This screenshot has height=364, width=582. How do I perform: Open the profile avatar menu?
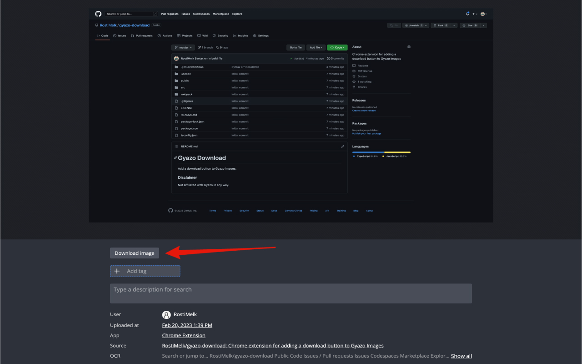click(x=482, y=14)
